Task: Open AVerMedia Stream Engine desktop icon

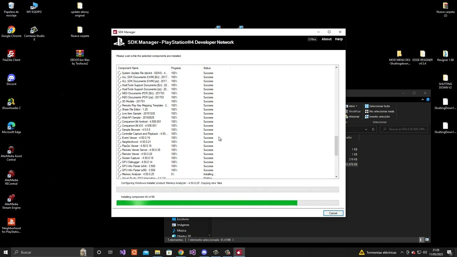Action: coord(11,202)
